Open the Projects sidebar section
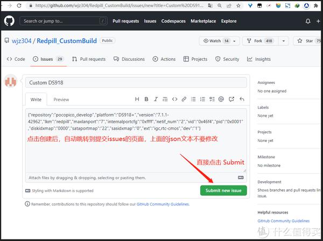323x241 pixels. 264,132
